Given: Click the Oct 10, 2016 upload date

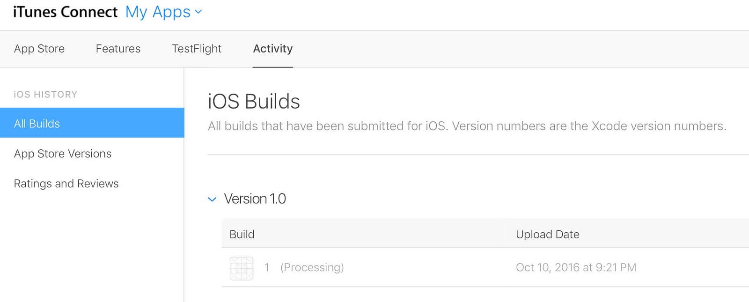Looking at the screenshot, I should (576, 267).
